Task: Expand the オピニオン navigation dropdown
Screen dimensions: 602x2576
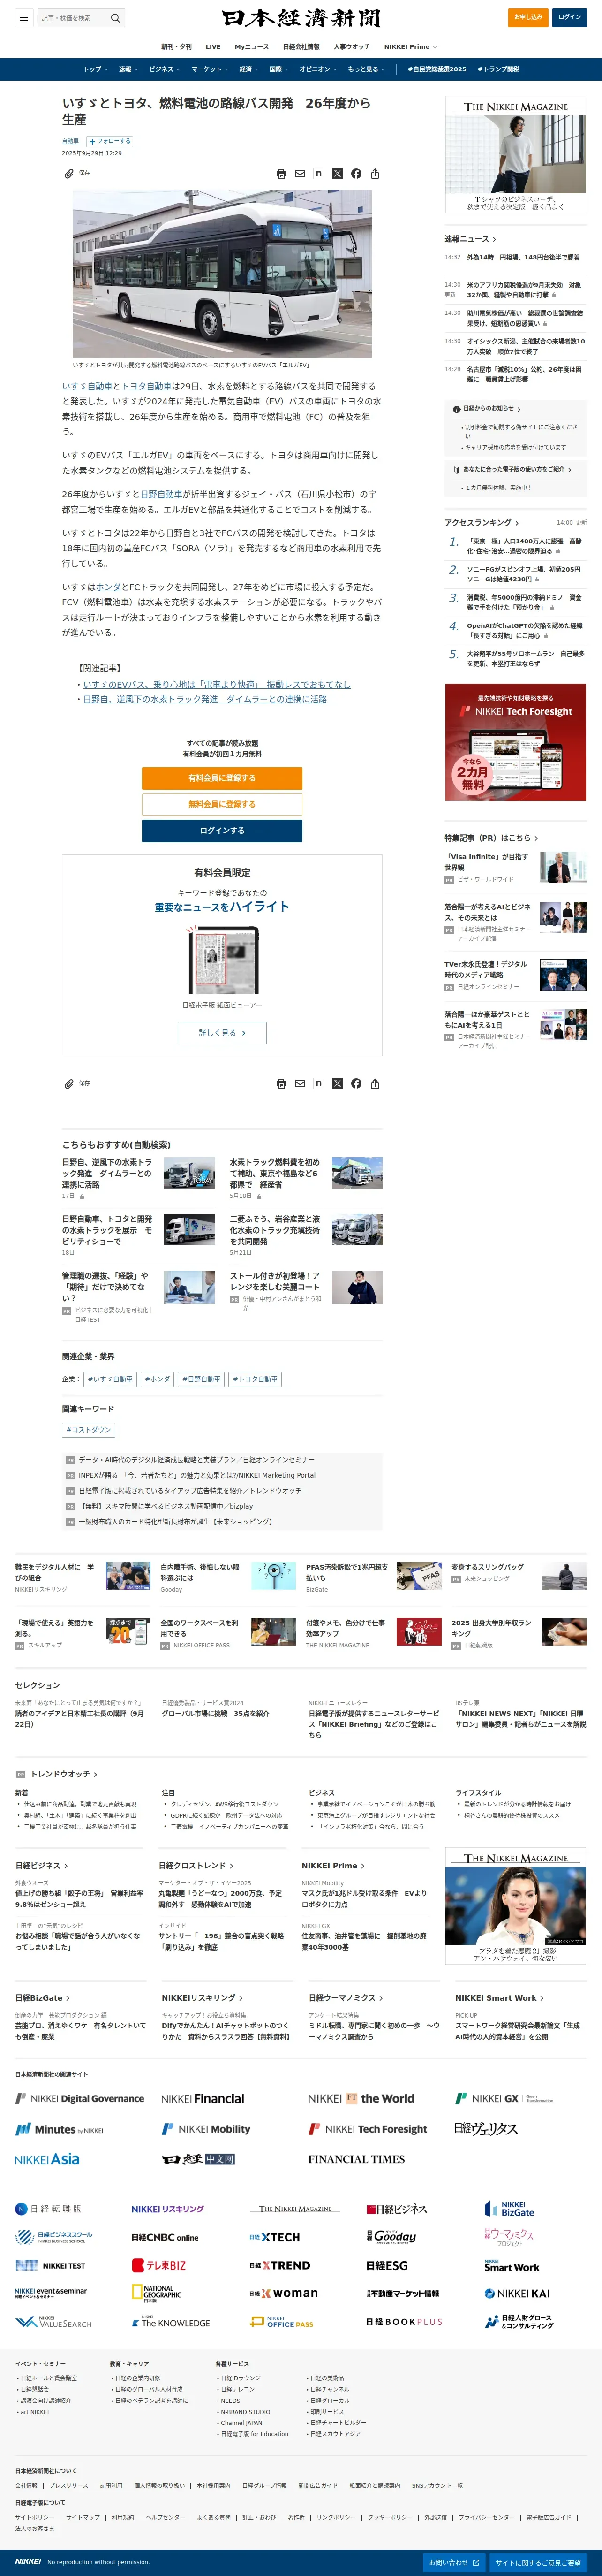Action: click(x=318, y=69)
